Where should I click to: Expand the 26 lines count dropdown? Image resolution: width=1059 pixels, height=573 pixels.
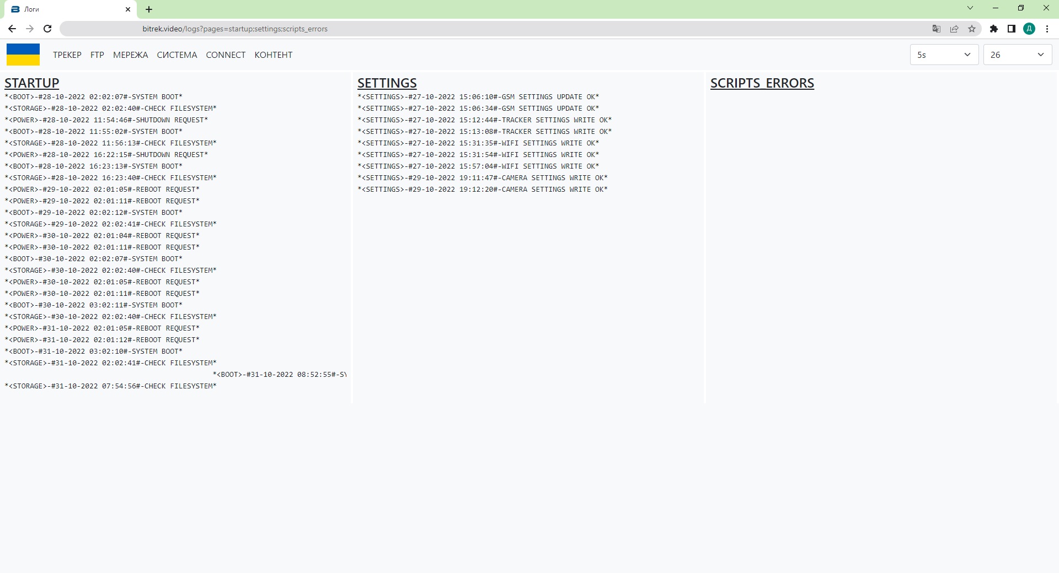[x=1017, y=55]
